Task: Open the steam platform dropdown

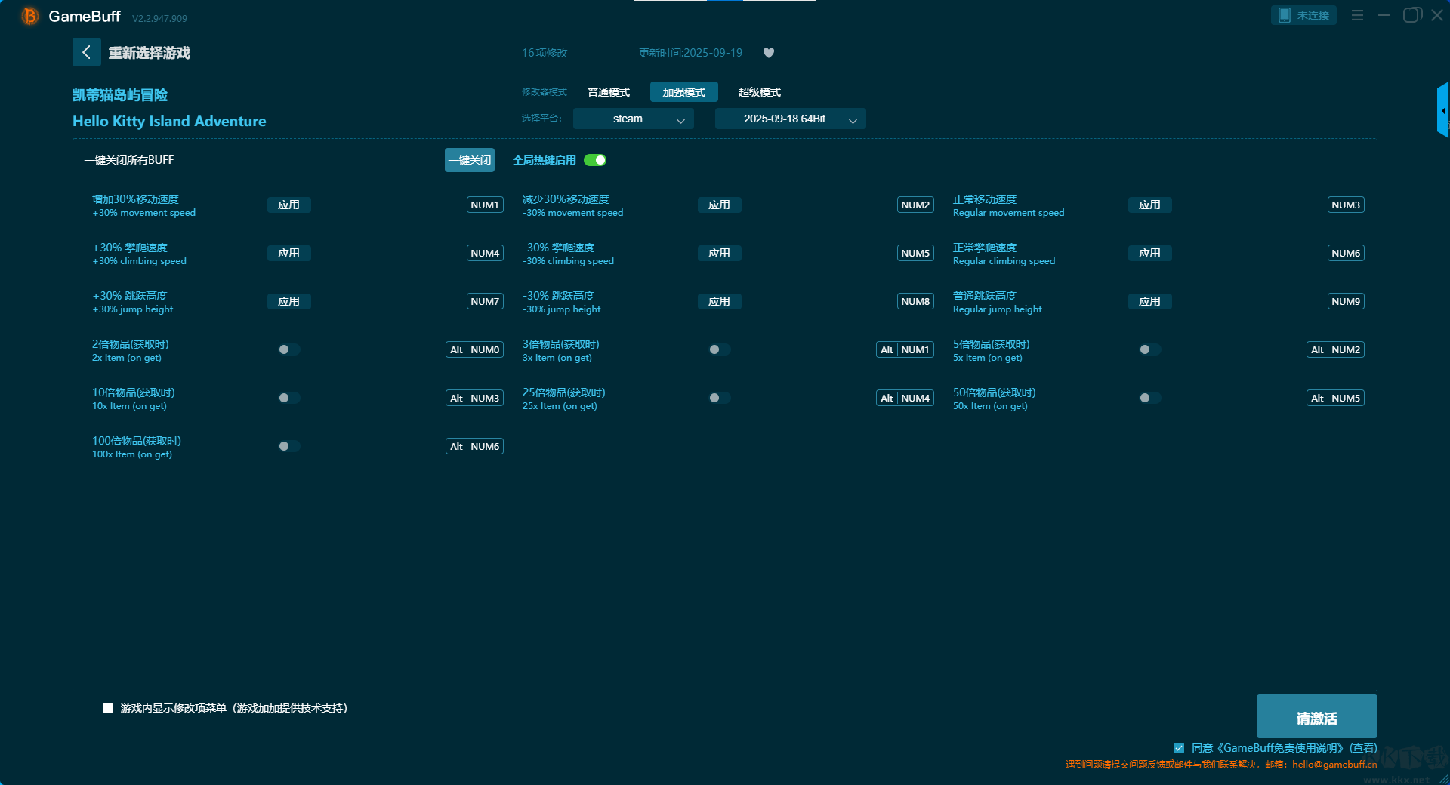Action: [634, 119]
